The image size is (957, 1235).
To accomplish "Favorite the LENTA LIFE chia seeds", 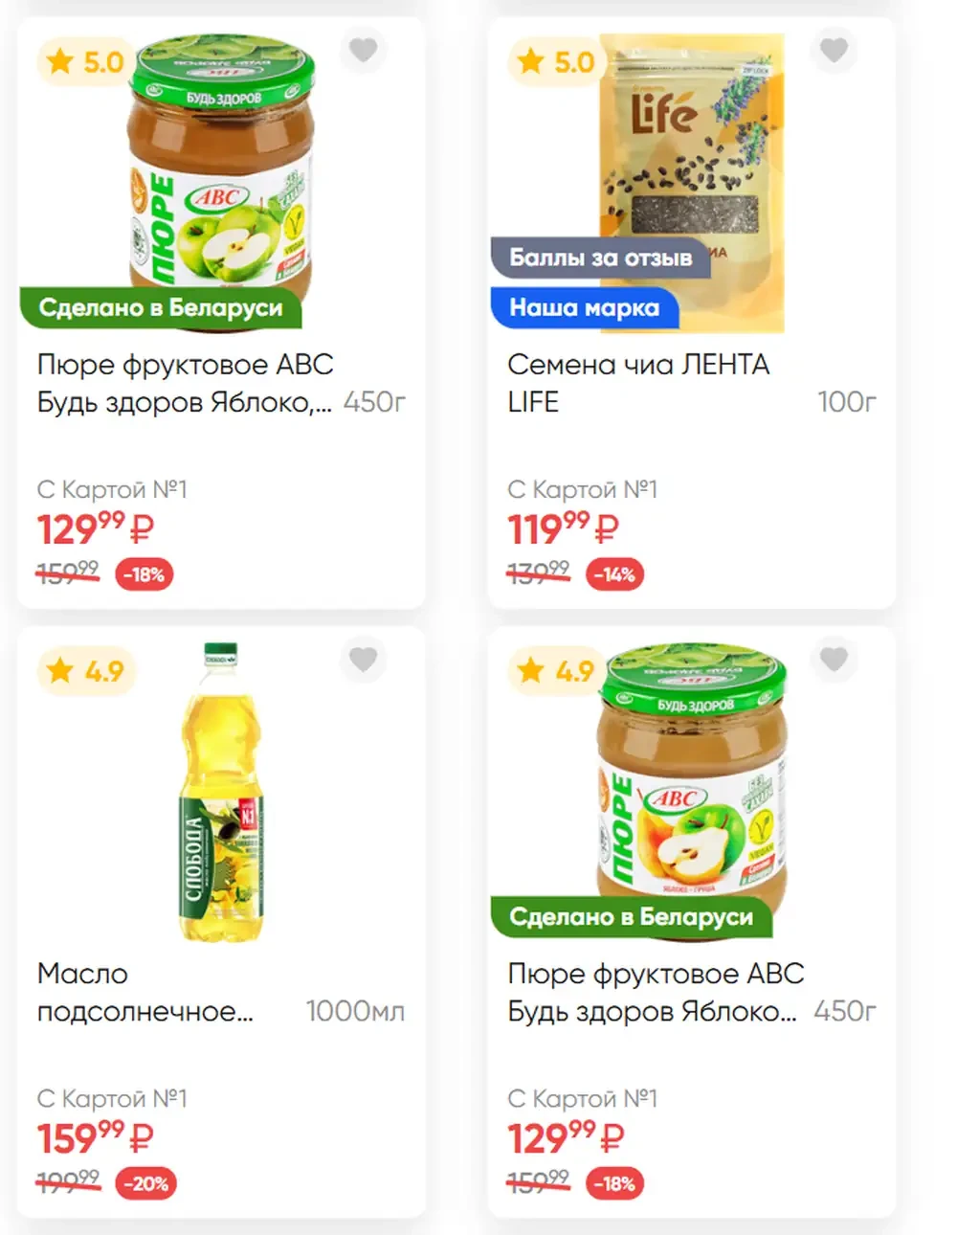I will (x=834, y=50).
